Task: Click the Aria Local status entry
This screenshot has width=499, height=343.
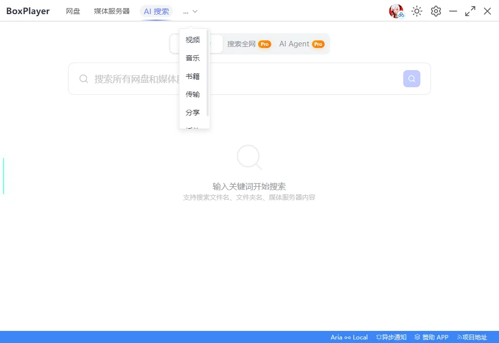Action: [349, 337]
